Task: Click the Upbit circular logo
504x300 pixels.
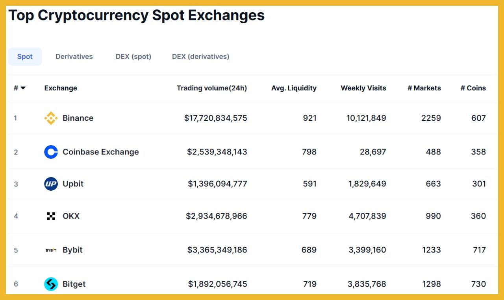Action: click(x=50, y=184)
